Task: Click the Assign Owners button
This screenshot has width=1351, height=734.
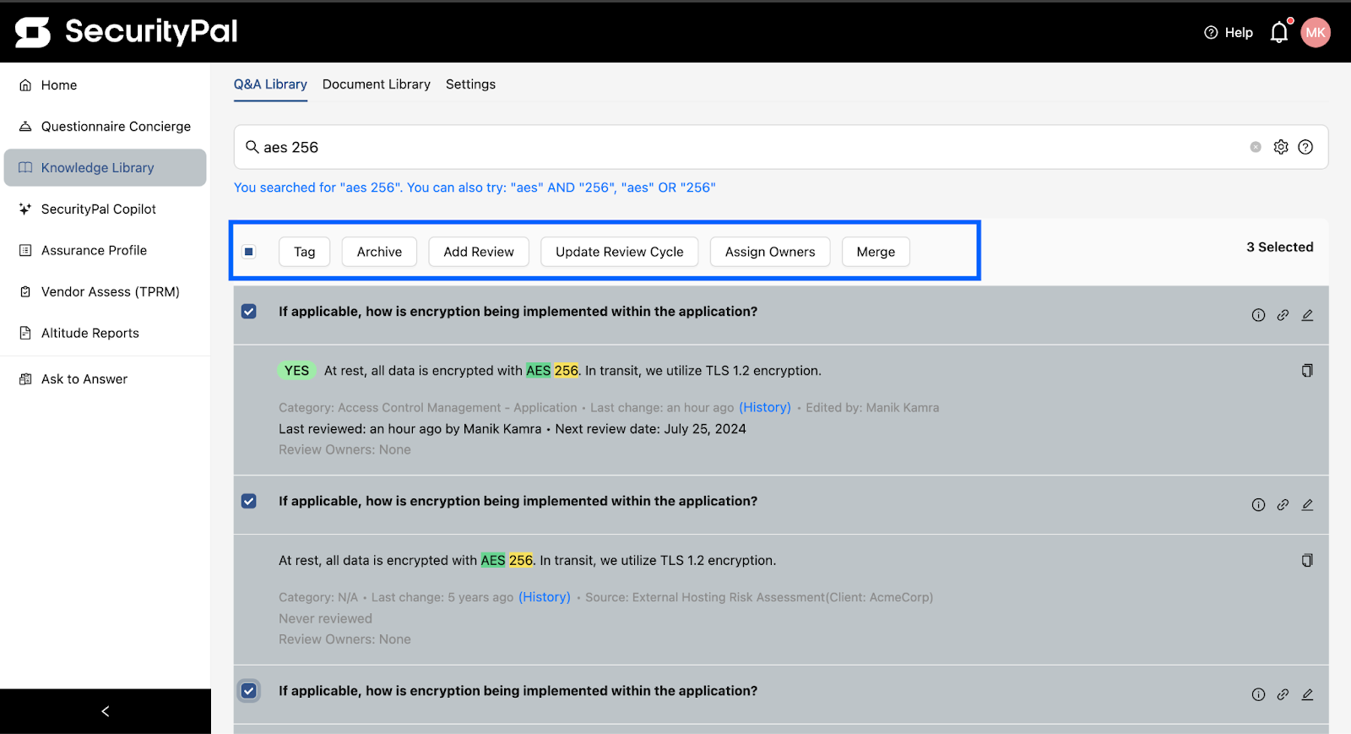Action: pos(770,252)
